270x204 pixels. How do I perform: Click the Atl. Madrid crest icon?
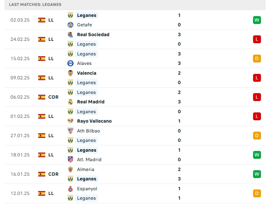click(x=70, y=160)
